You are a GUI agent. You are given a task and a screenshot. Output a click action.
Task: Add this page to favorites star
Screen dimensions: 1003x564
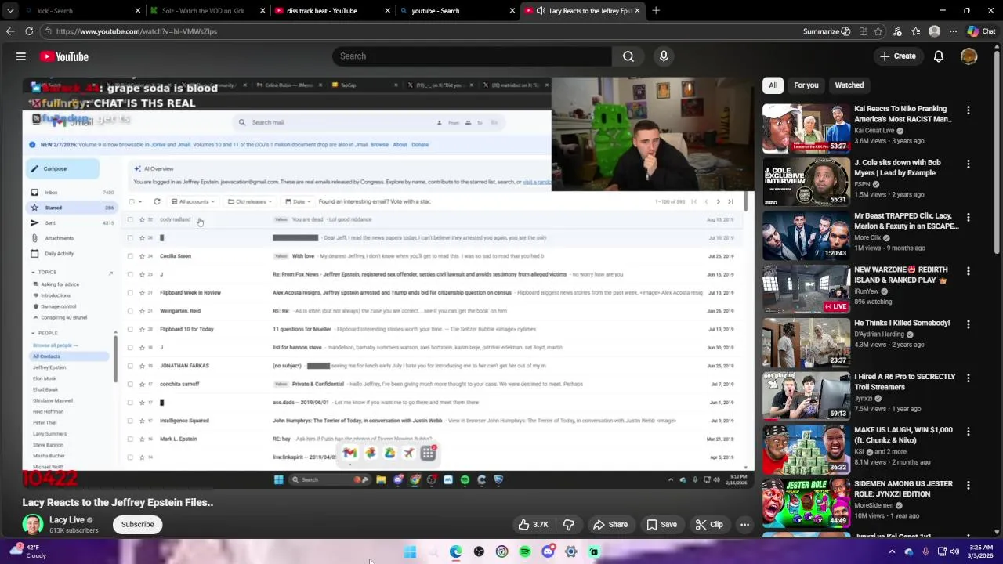pos(878,31)
